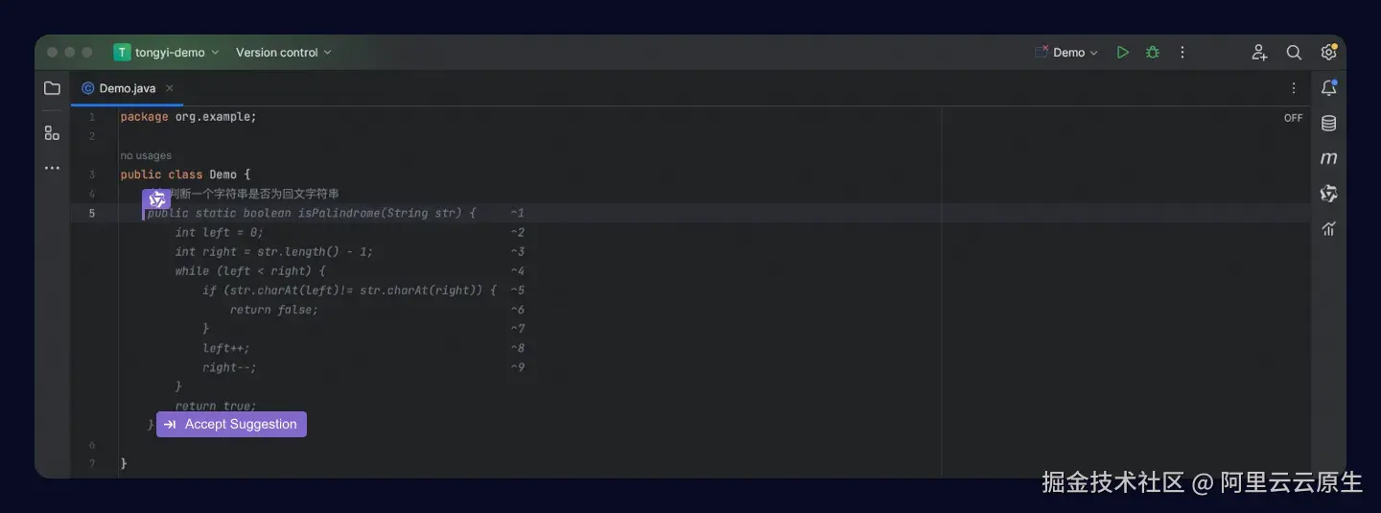Open IDE settings gear
This screenshot has height=513, width=1381.
coord(1328,53)
